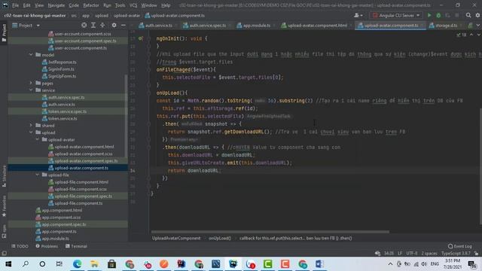Open Windows Start menu
The image size is (482, 271).
point(8,264)
